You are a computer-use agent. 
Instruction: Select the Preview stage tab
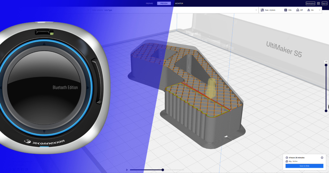(x=164, y=3)
